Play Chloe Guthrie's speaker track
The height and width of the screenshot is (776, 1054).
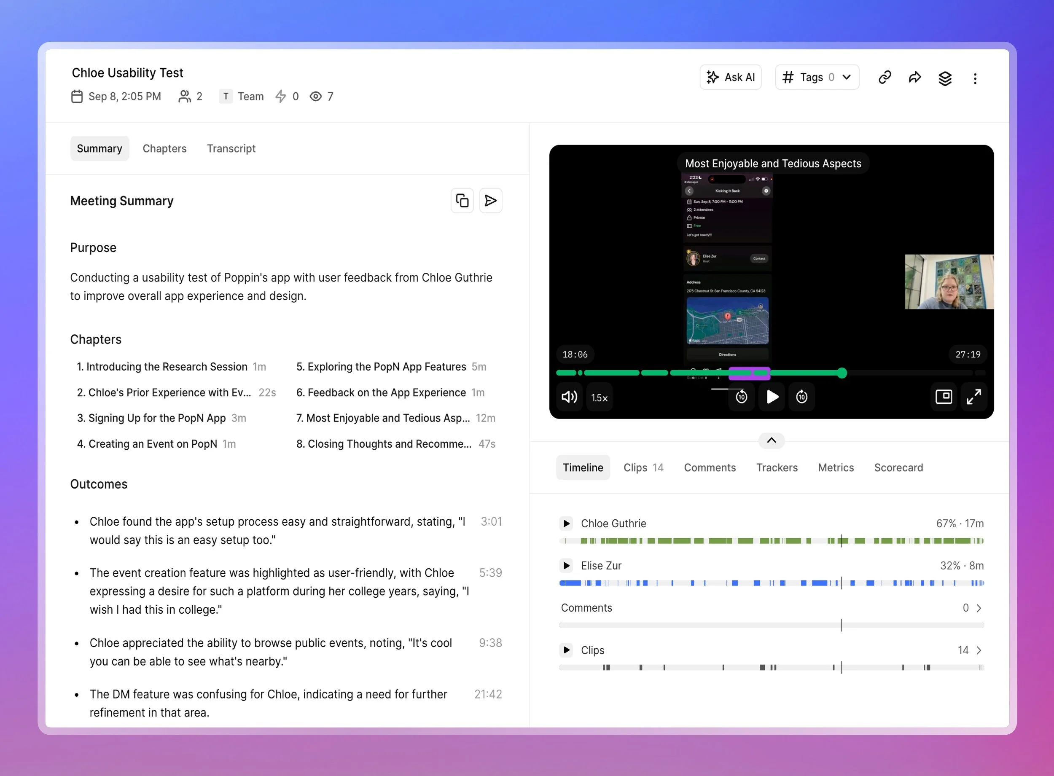[x=566, y=523]
